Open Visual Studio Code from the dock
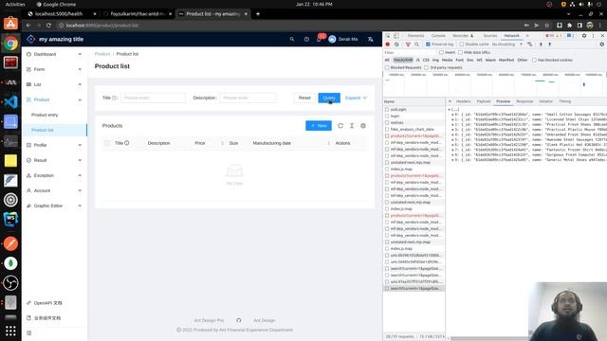Image resolution: width=607 pixels, height=341 pixels. 10,102
